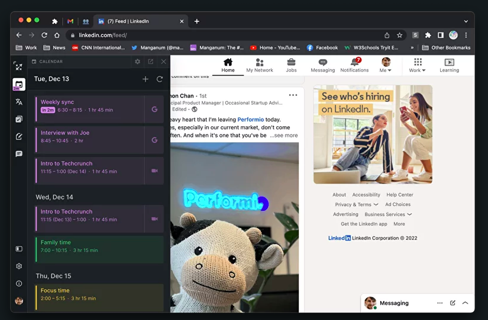Screen dimensions: 488x320
Task: Open the translate tool in left sidebar
Action: 19,102
